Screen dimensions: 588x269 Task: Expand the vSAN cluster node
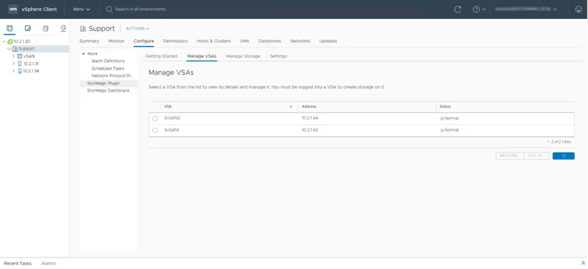point(14,57)
